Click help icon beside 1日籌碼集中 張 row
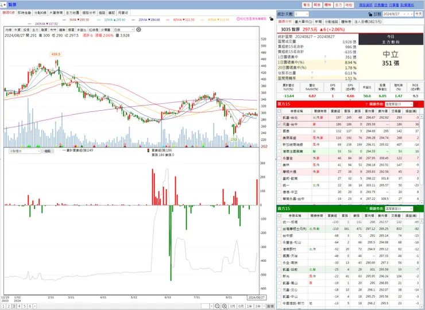 (x=325, y=57)
